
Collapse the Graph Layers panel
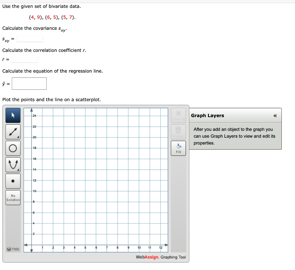click(x=275, y=116)
